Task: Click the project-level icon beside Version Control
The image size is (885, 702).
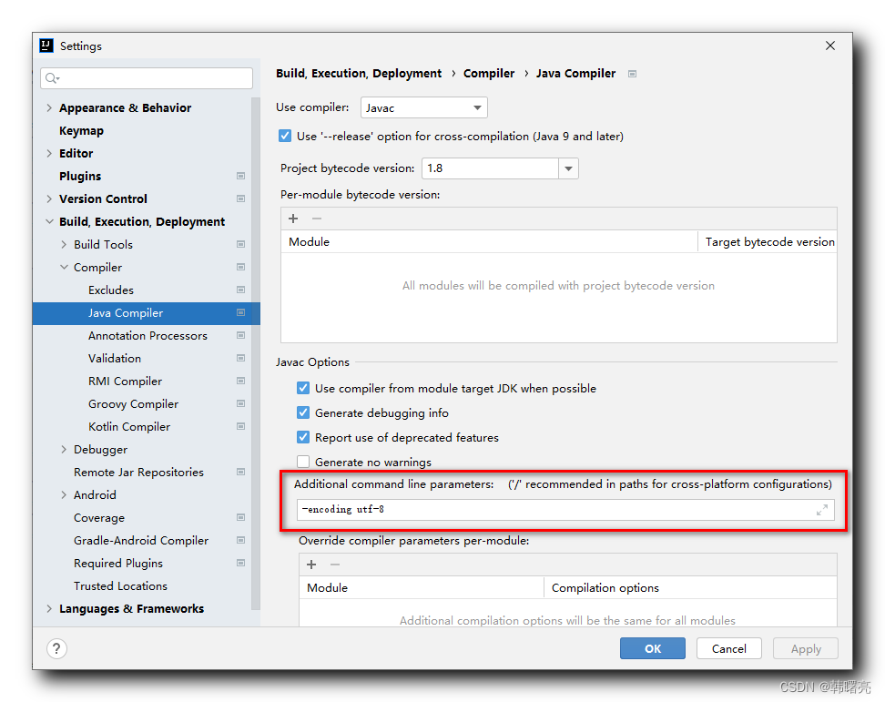Action: tap(240, 198)
